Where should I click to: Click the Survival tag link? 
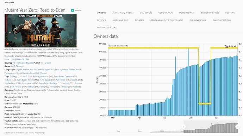point(79,83)
